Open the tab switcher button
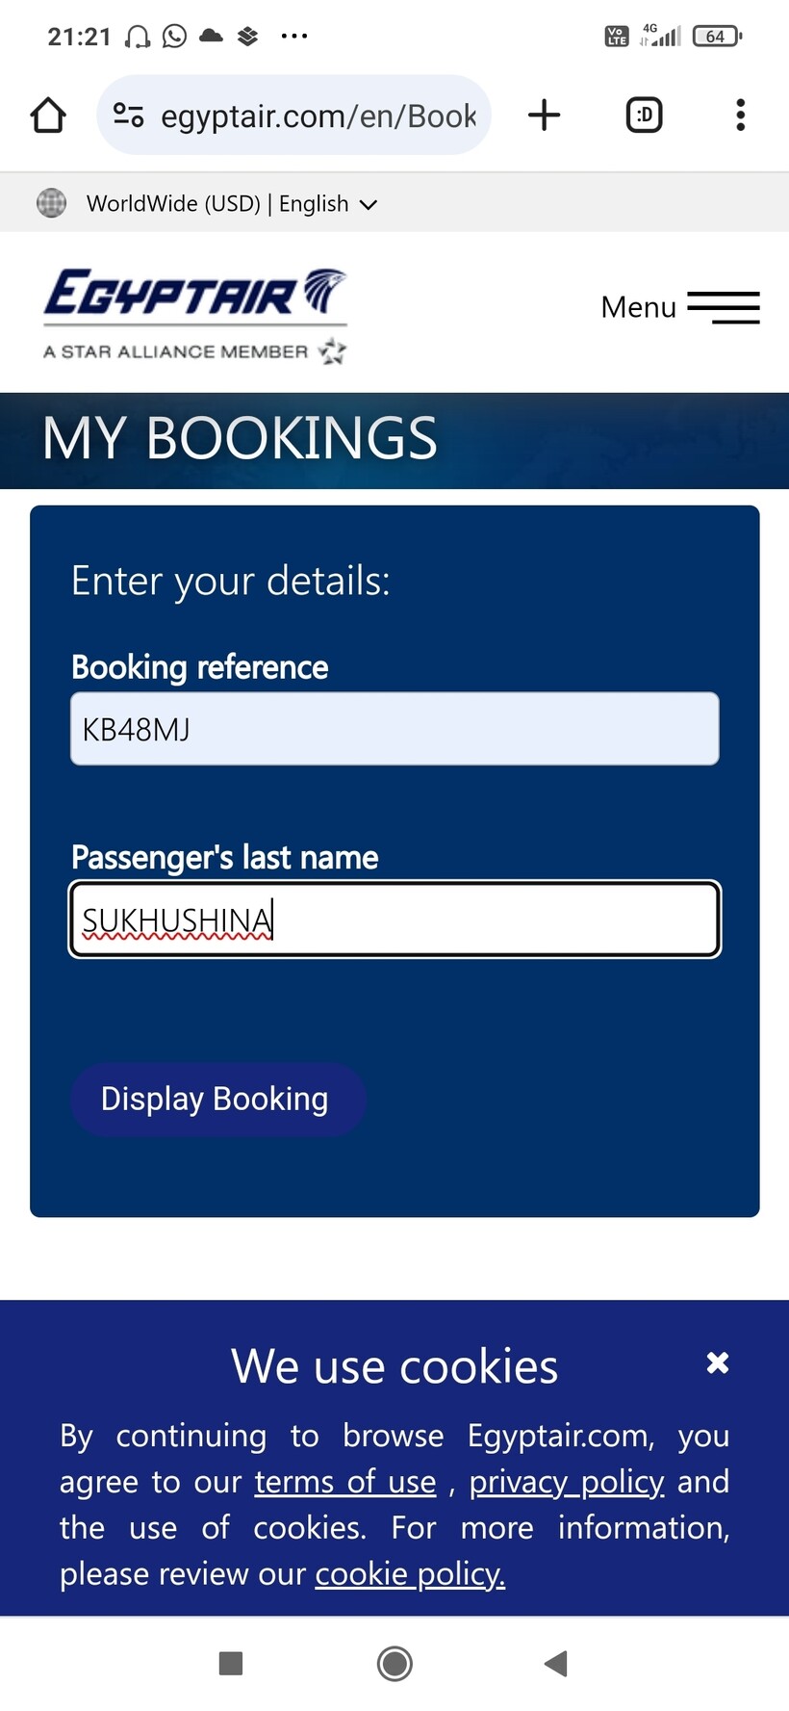789x1711 pixels. tap(644, 116)
